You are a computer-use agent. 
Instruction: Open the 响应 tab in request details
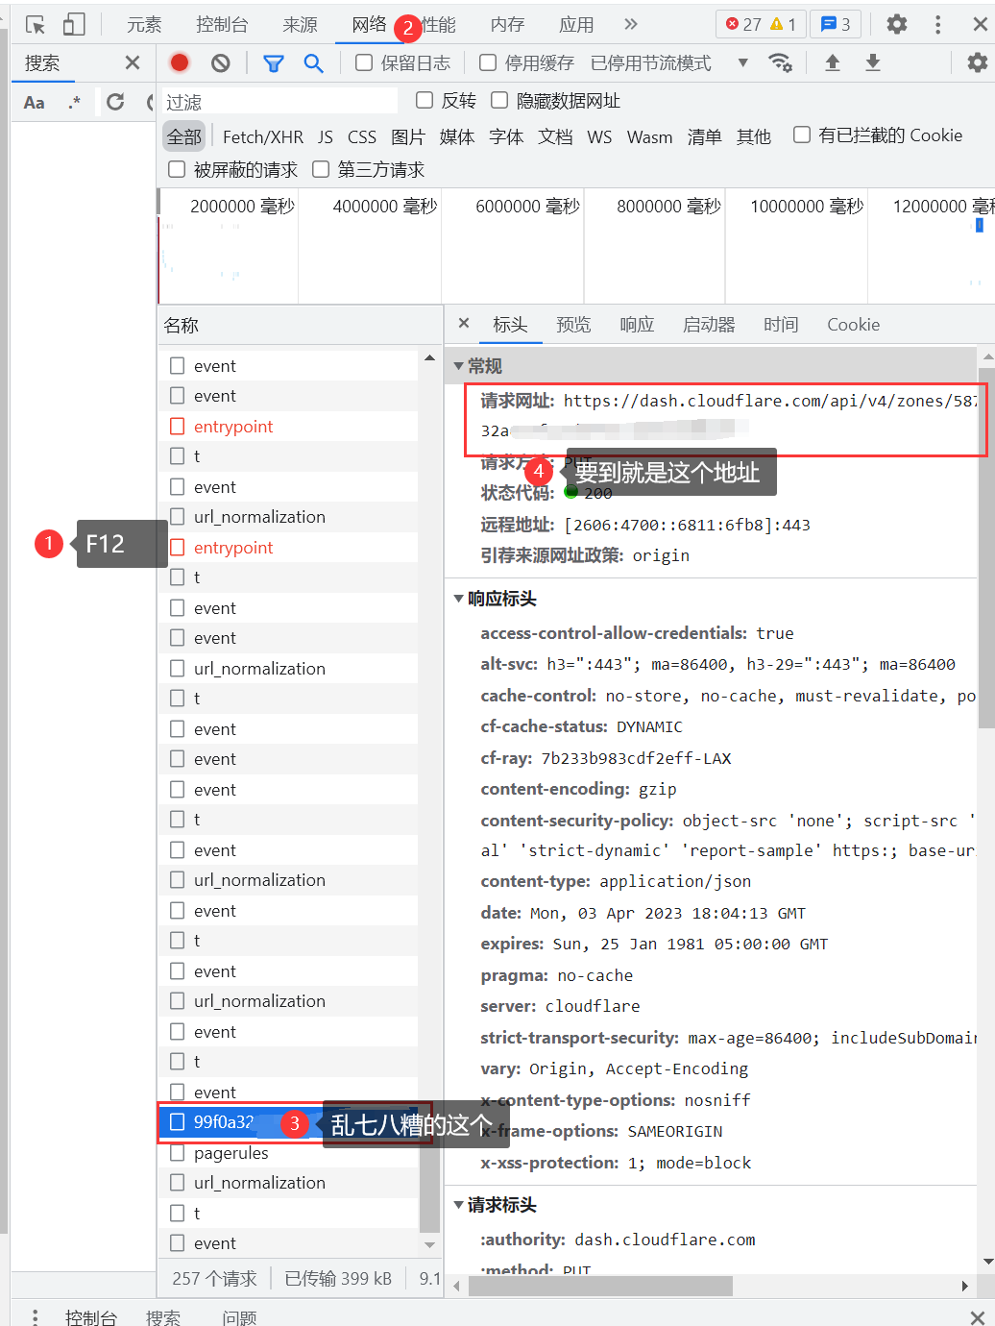[637, 325]
